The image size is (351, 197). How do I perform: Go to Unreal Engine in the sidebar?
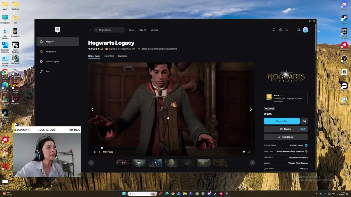[x=58, y=62]
